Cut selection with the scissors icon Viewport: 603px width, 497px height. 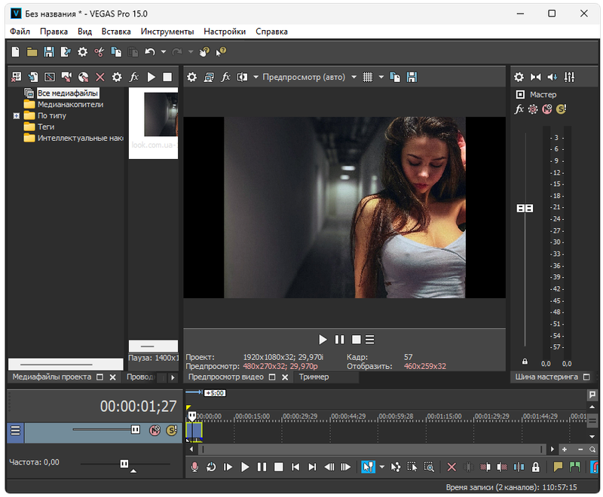click(x=99, y=51)
